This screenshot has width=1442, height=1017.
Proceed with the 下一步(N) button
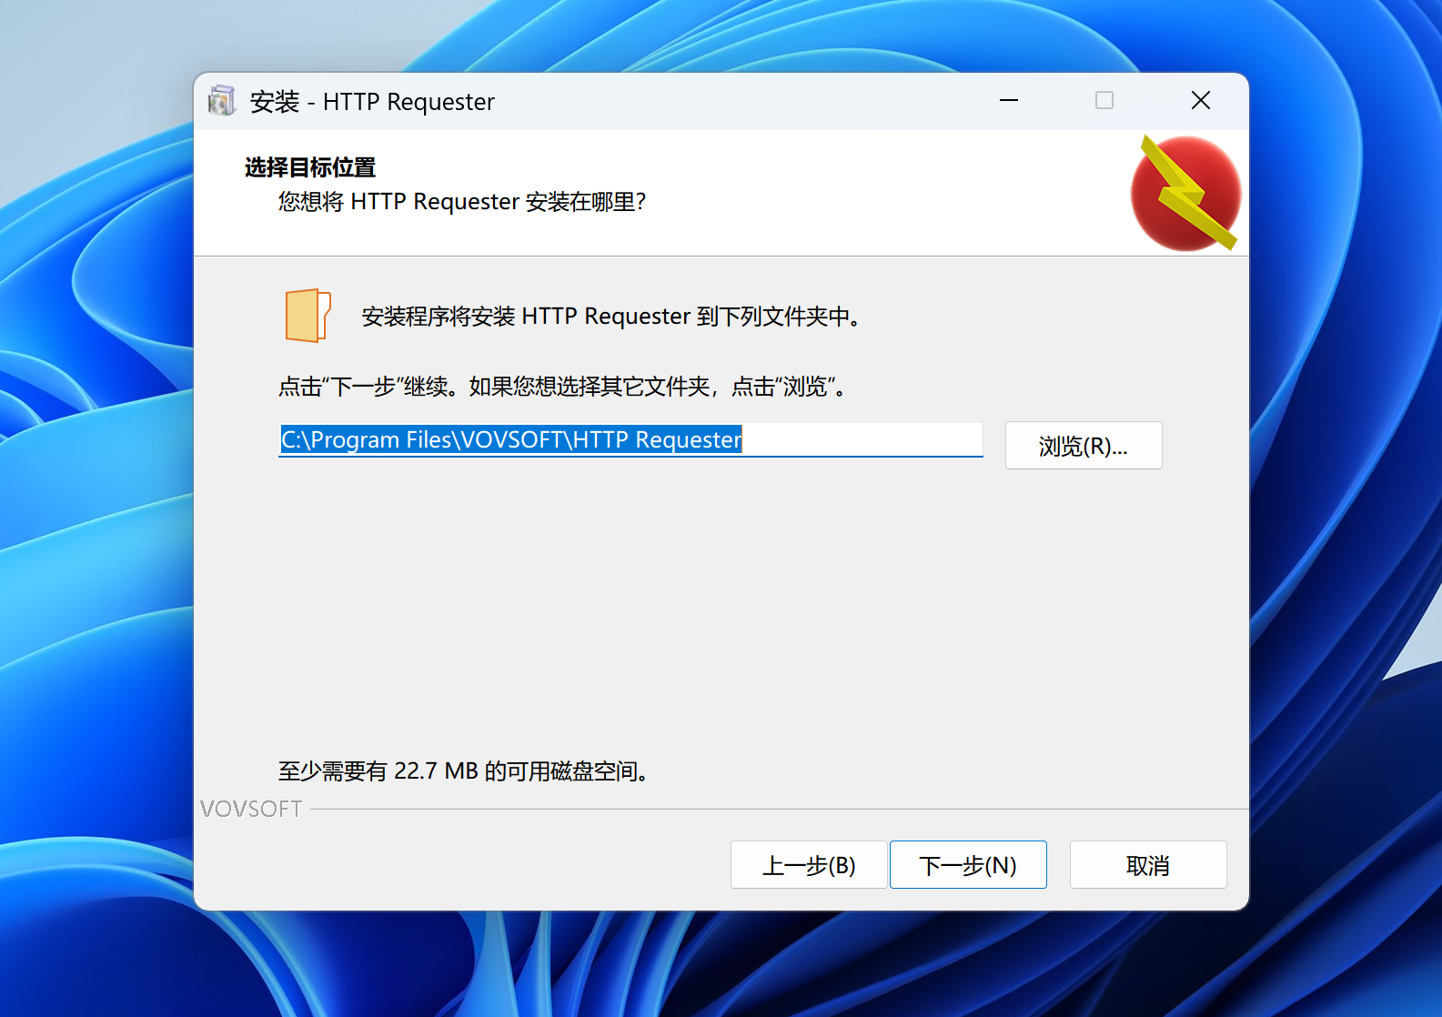coord(967,865)
